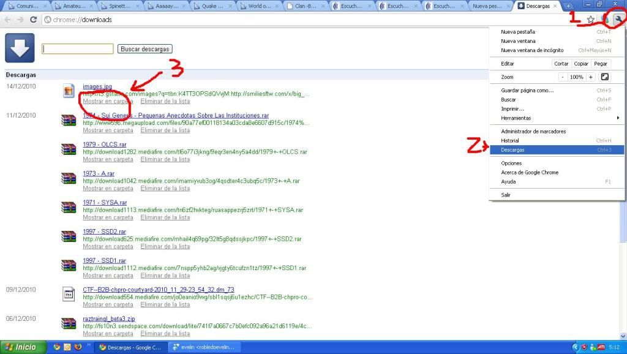
Task: Click the WinRAR icon of 1971 - SYSA.rar
Action: tap(69, 207)
